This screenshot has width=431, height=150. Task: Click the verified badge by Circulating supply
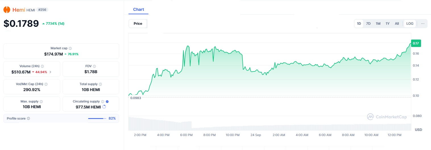click(107, 102)
